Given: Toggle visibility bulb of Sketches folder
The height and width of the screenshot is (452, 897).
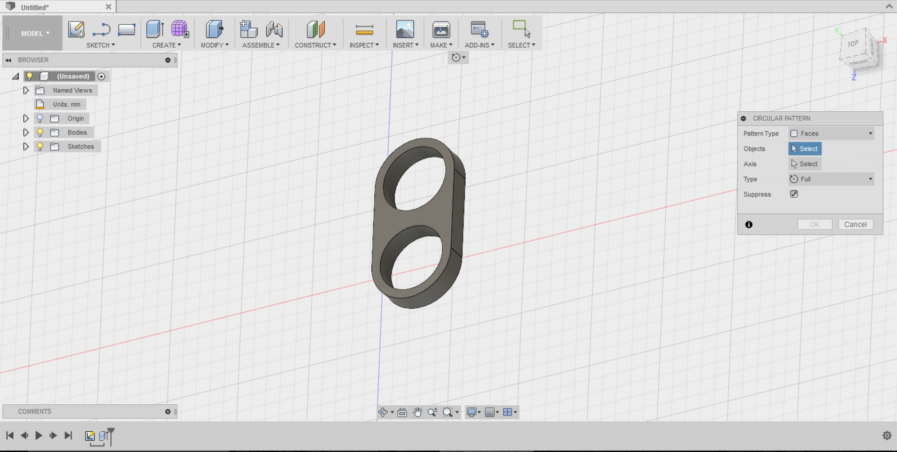Looking at the screenshot, I should click(x=40, y=146).
